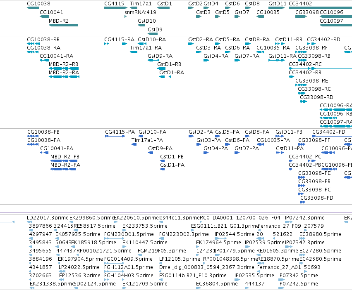Select EST Fernando_27_F09
The width and height of the screenshot is (352, 290).
click(280, 226)
